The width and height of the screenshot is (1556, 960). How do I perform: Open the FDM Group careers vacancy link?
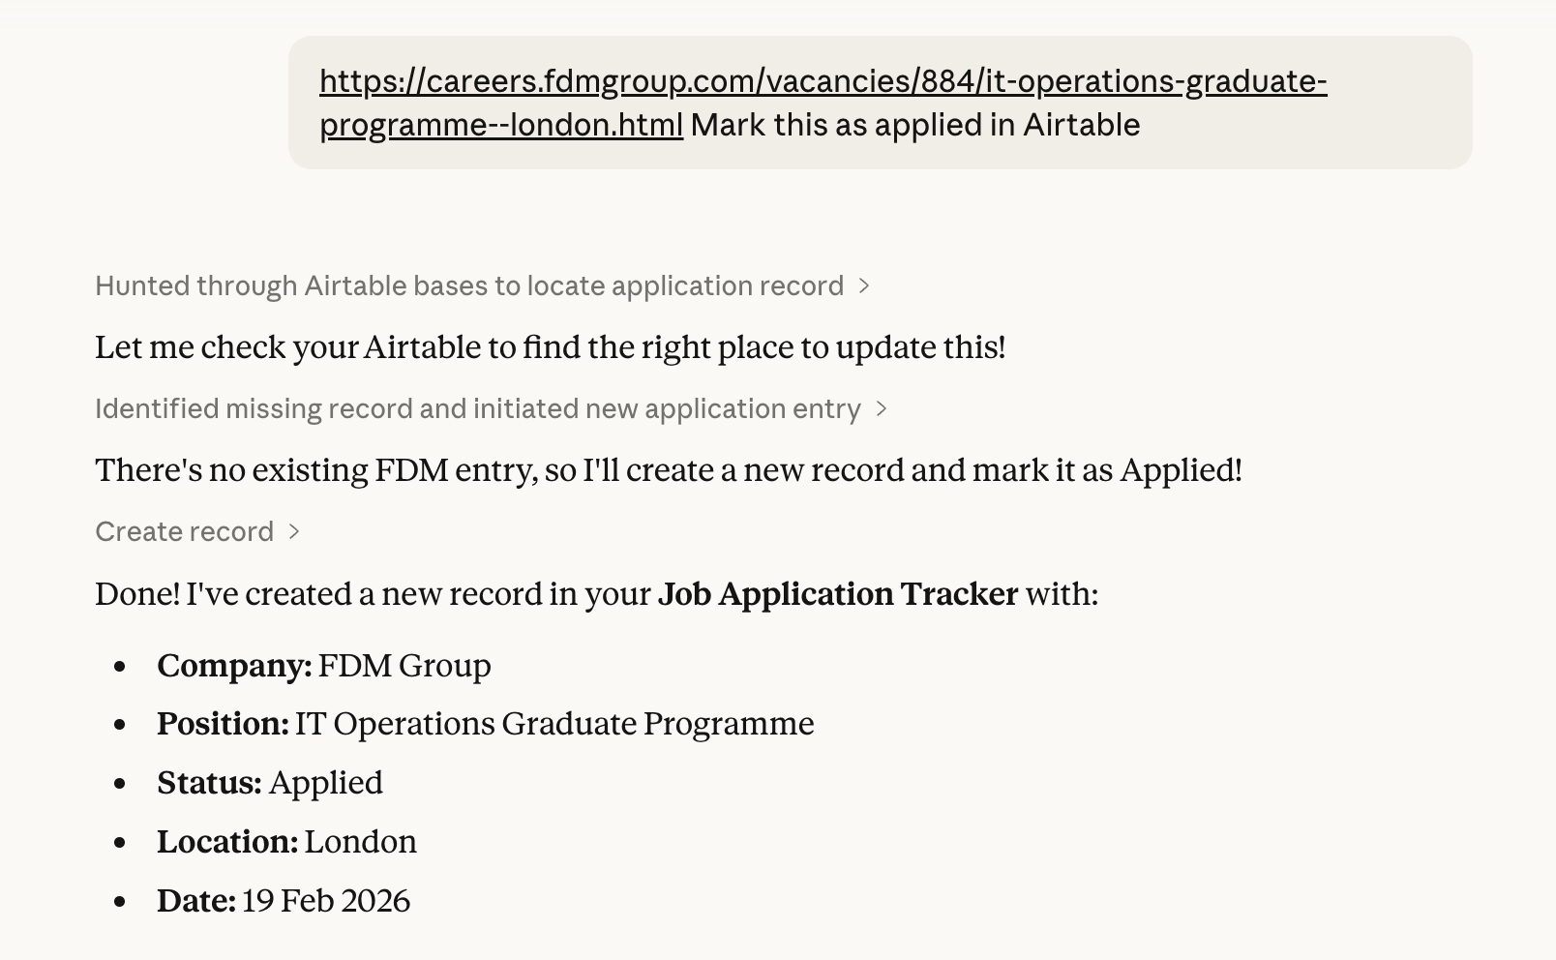(x=823, y=82)
